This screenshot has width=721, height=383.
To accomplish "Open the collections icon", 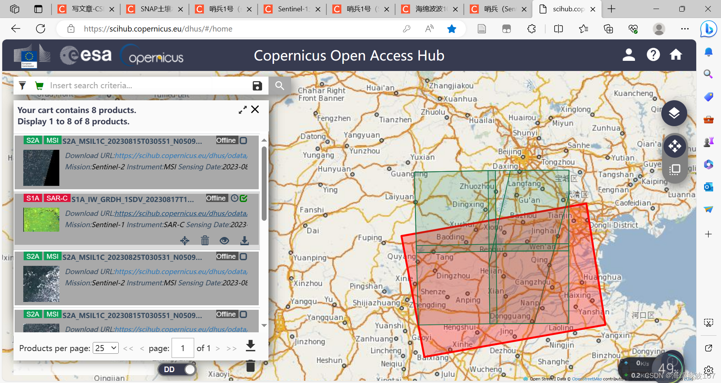I will pos(608,29).
